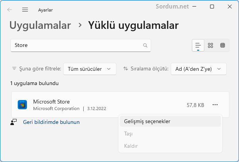Screen dimensions: 239x162
Task: Select Gelişmiş seçenekler from the context menu
Action: coord(170,121)
